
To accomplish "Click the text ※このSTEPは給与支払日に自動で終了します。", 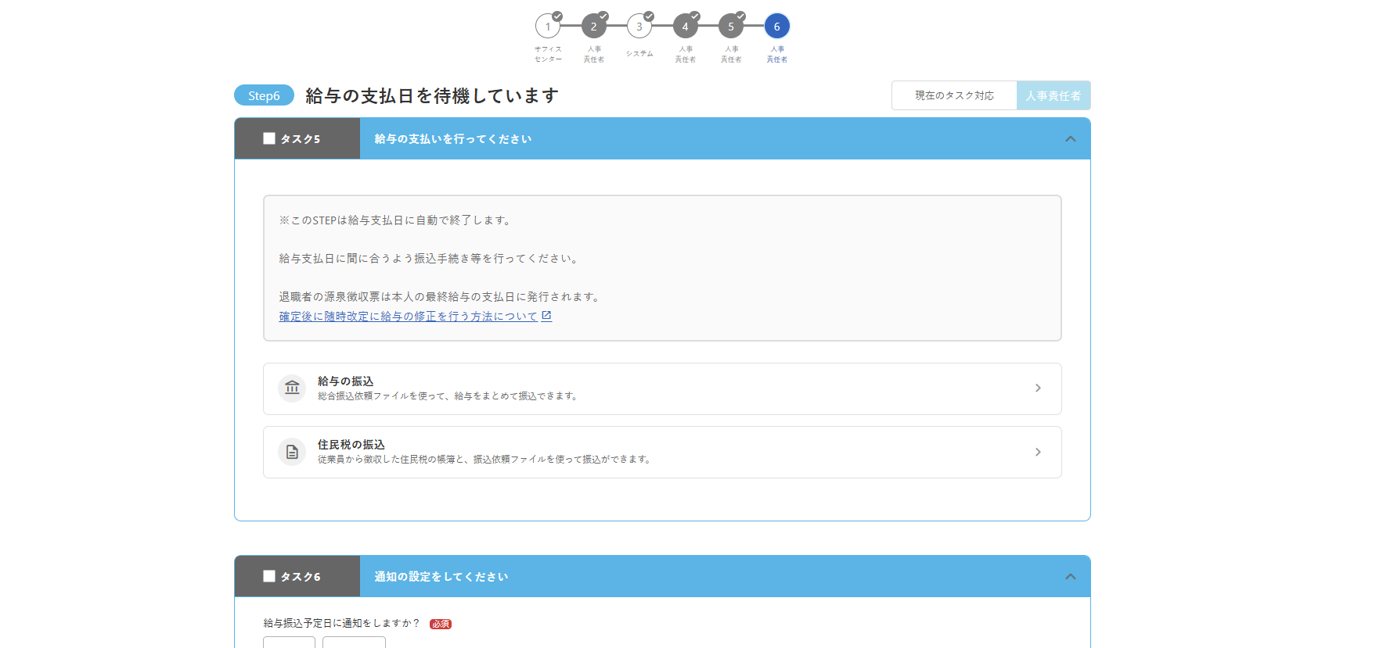I will 397,220.
